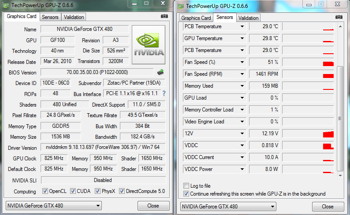
Task: Open the Video Engine Load dropdown
Action: 242,122
